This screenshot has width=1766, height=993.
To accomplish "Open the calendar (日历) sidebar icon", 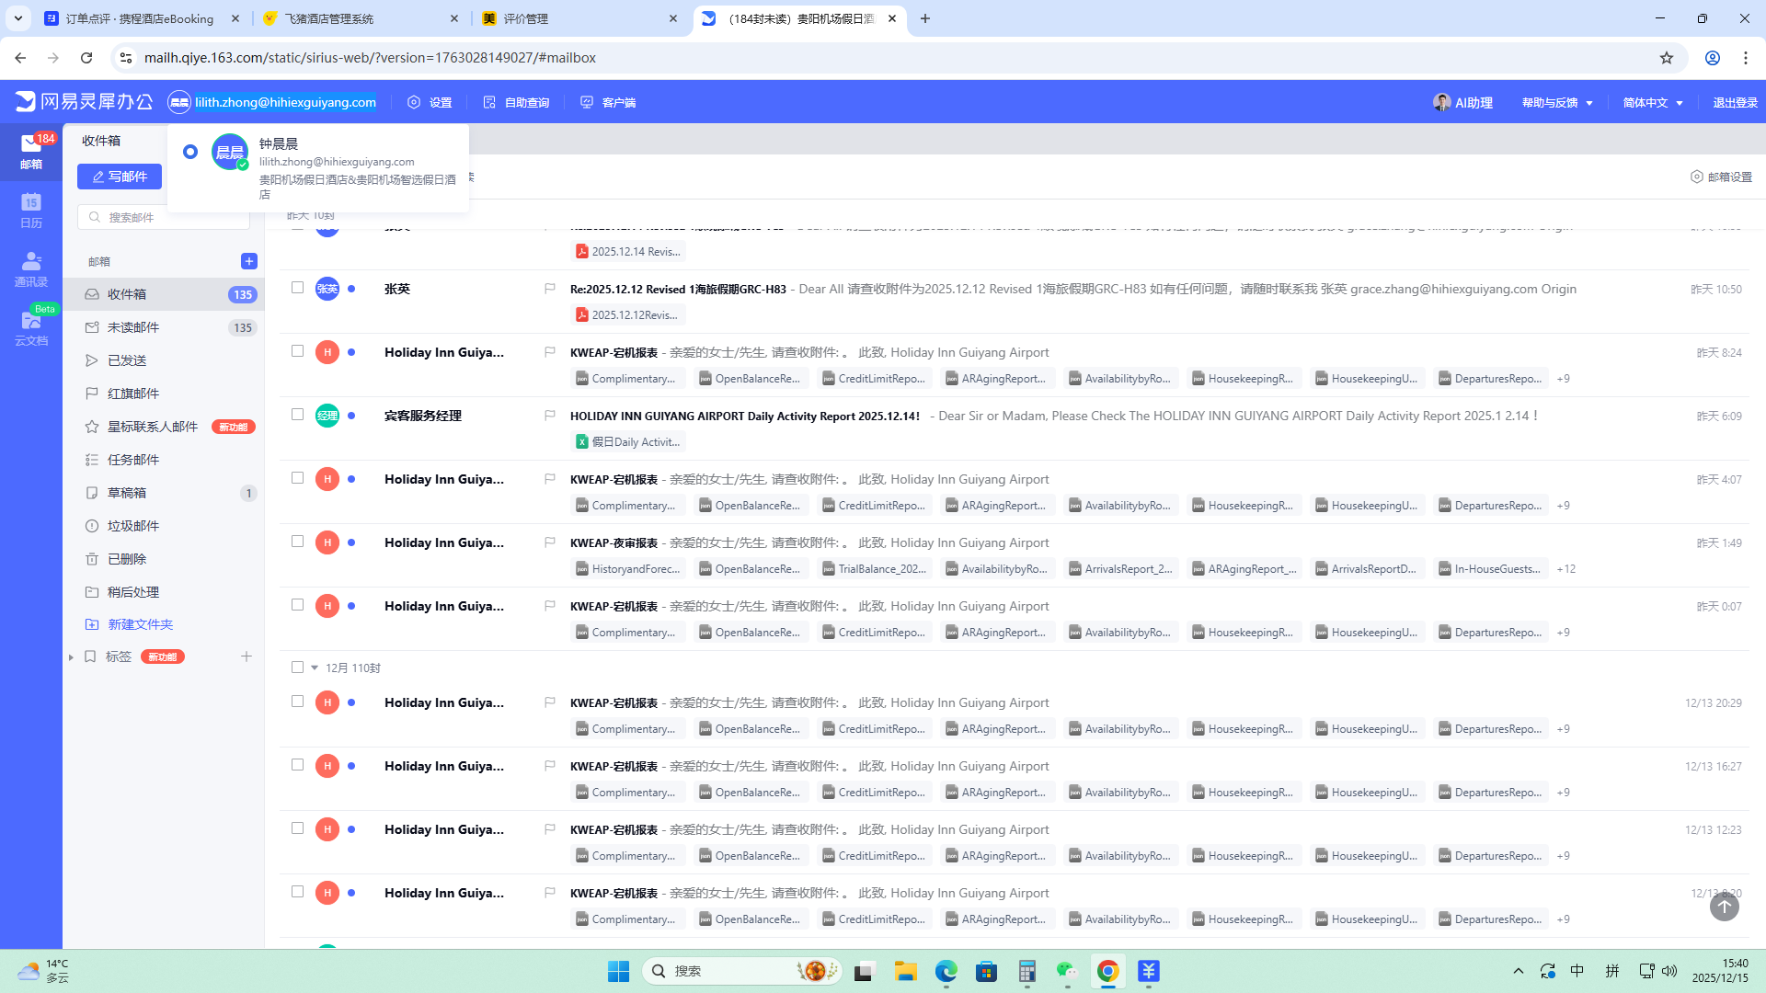I will [x=31, y=210].
